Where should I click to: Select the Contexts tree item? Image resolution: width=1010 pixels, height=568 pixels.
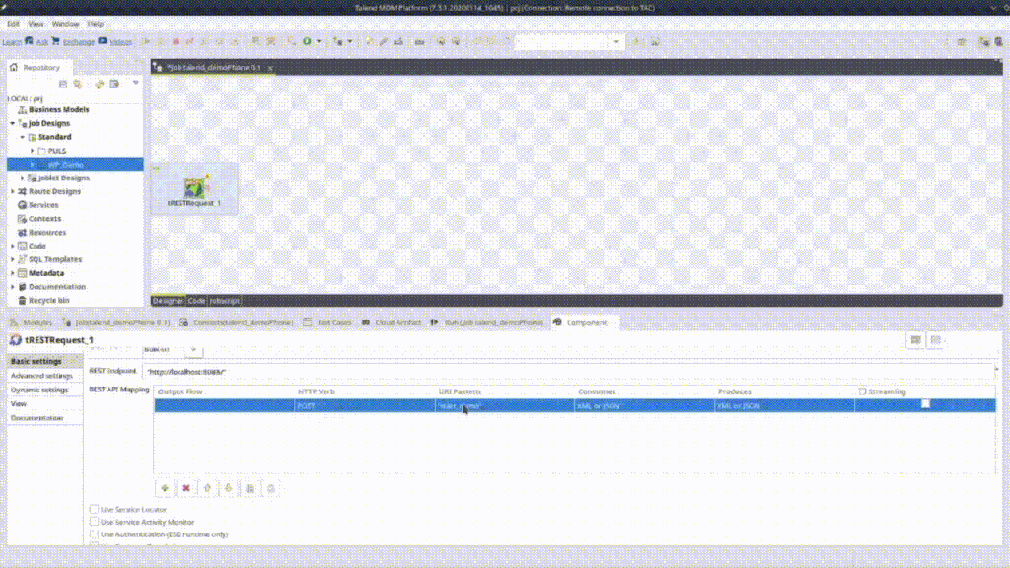(x=44, y=218)
